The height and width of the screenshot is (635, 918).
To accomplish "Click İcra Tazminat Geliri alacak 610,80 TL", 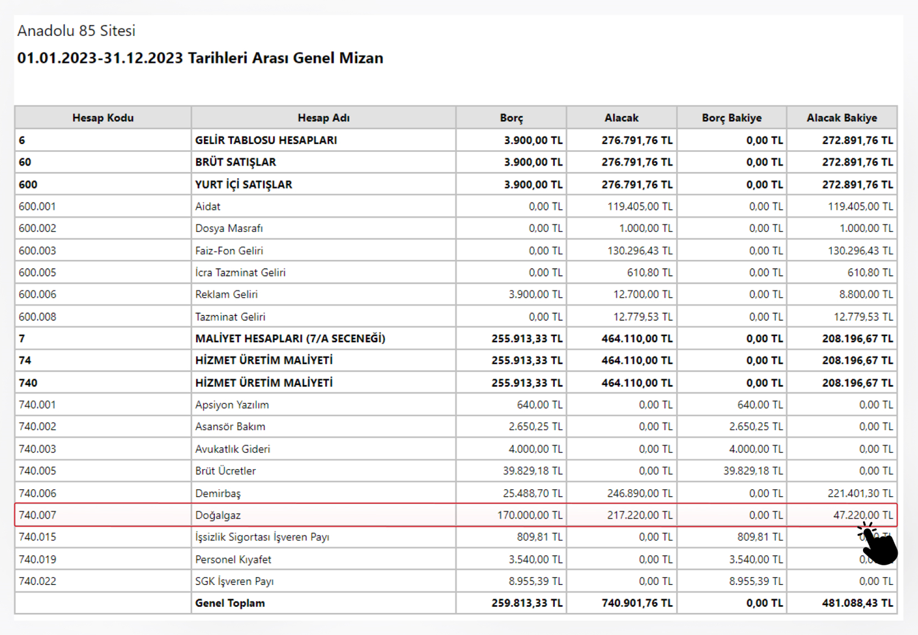I will (x=649, y=273).
